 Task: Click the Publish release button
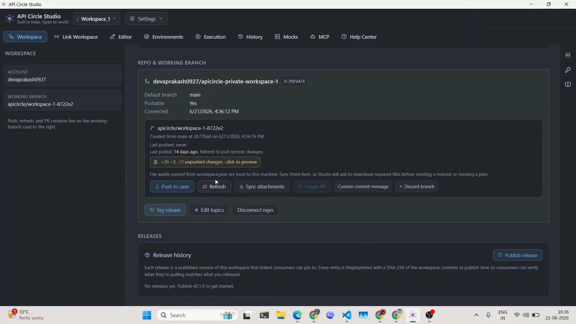(x=518, y=255)
